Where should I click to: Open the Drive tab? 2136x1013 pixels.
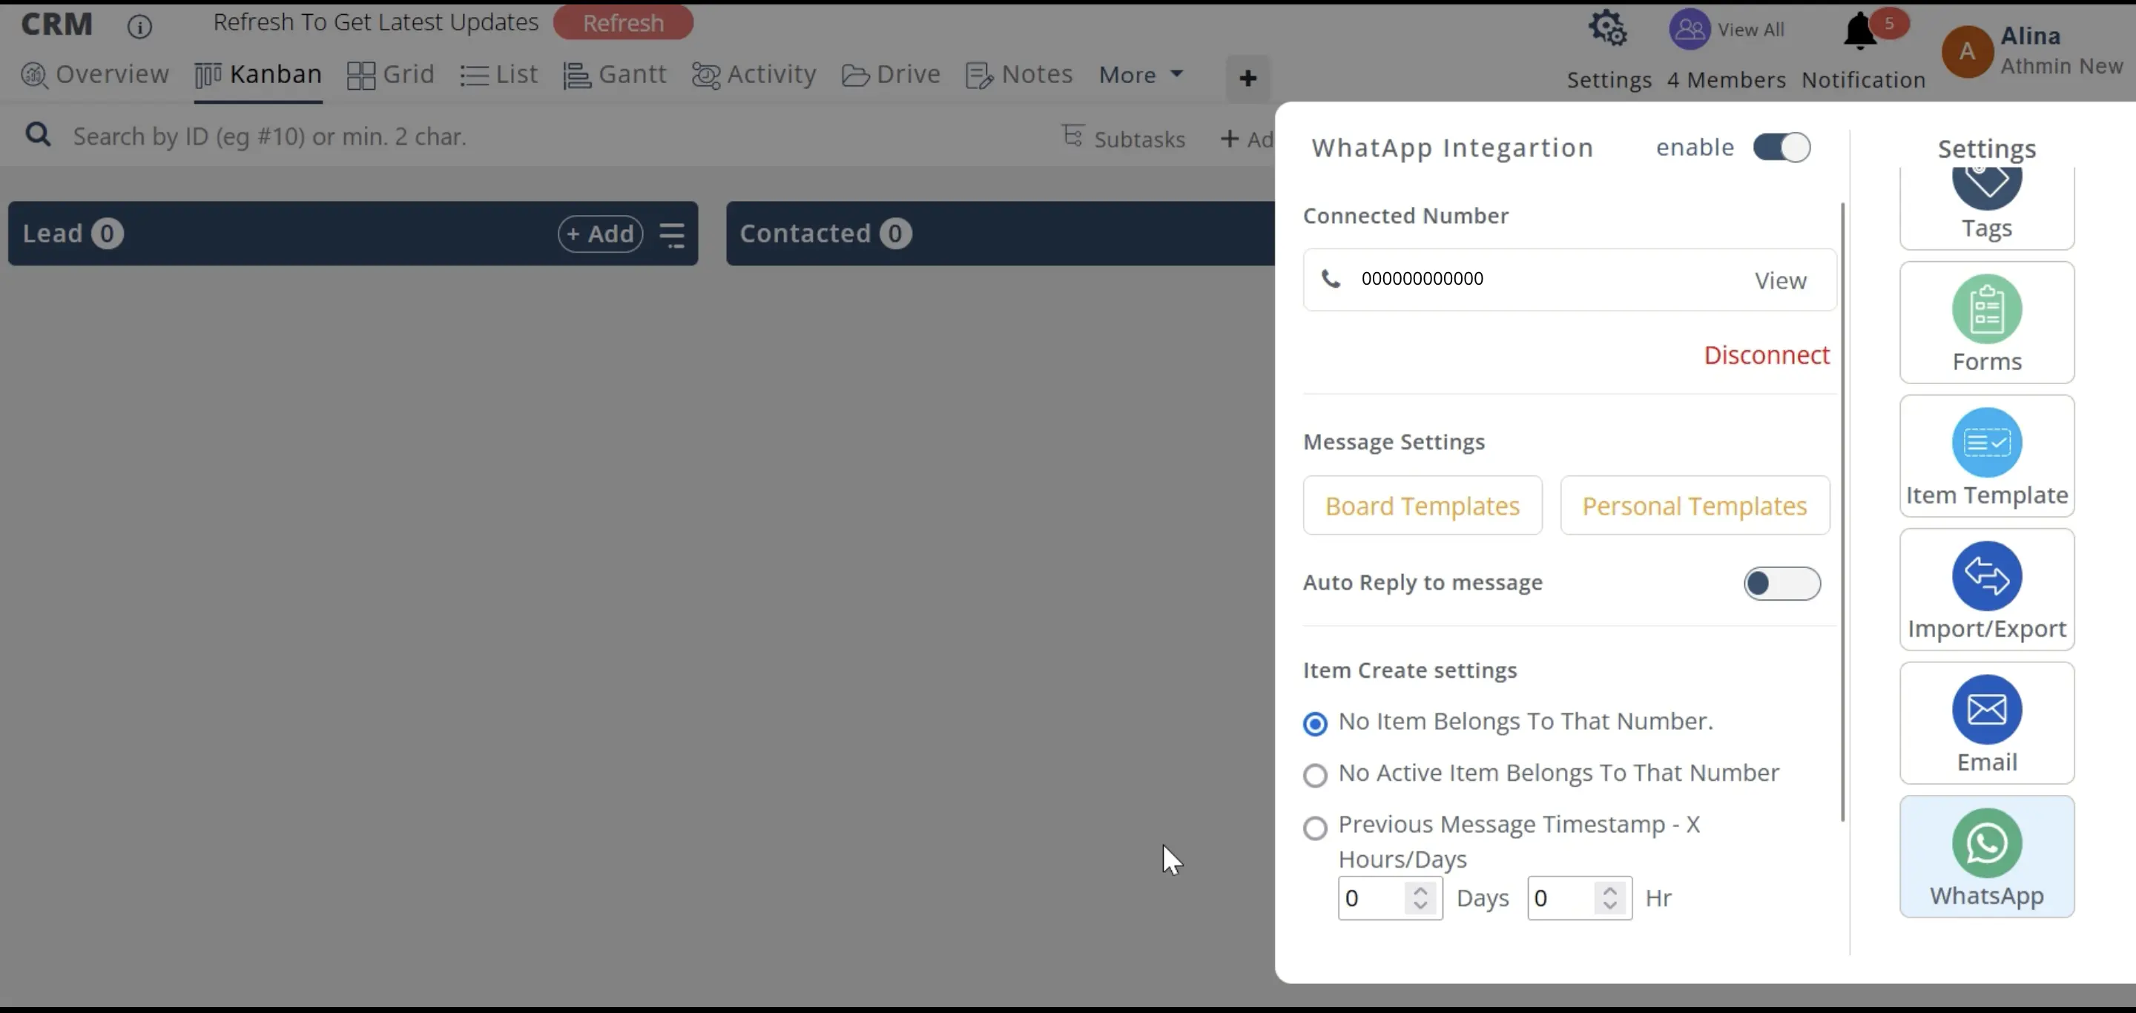[891, 75]
